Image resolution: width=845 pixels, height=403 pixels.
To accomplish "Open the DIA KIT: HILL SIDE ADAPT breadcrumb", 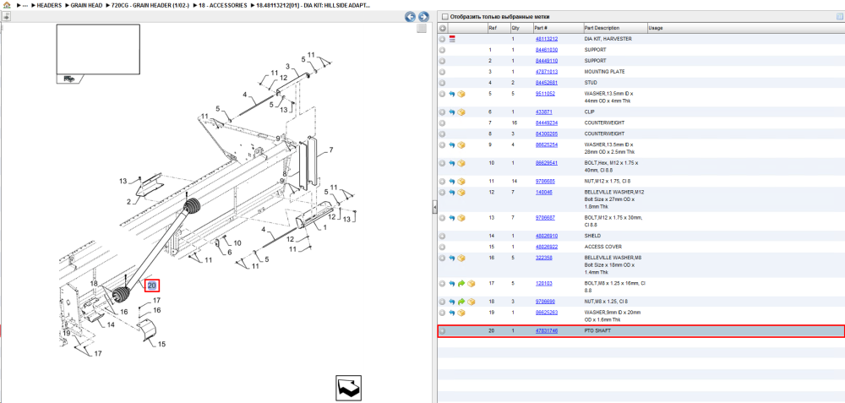I will click(313, 5).
